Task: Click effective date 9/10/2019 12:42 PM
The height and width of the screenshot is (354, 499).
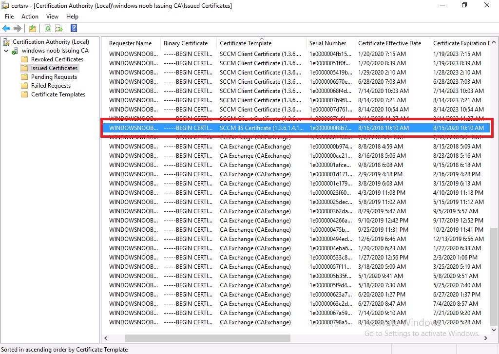Action: [383, 221]
